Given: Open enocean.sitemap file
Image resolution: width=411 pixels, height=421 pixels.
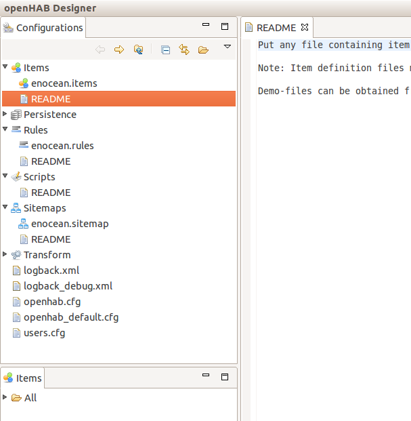Looking at the screenshot, I should [70, 224].
